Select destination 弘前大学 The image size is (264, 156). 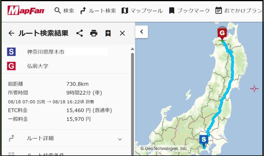click(38, 66)
